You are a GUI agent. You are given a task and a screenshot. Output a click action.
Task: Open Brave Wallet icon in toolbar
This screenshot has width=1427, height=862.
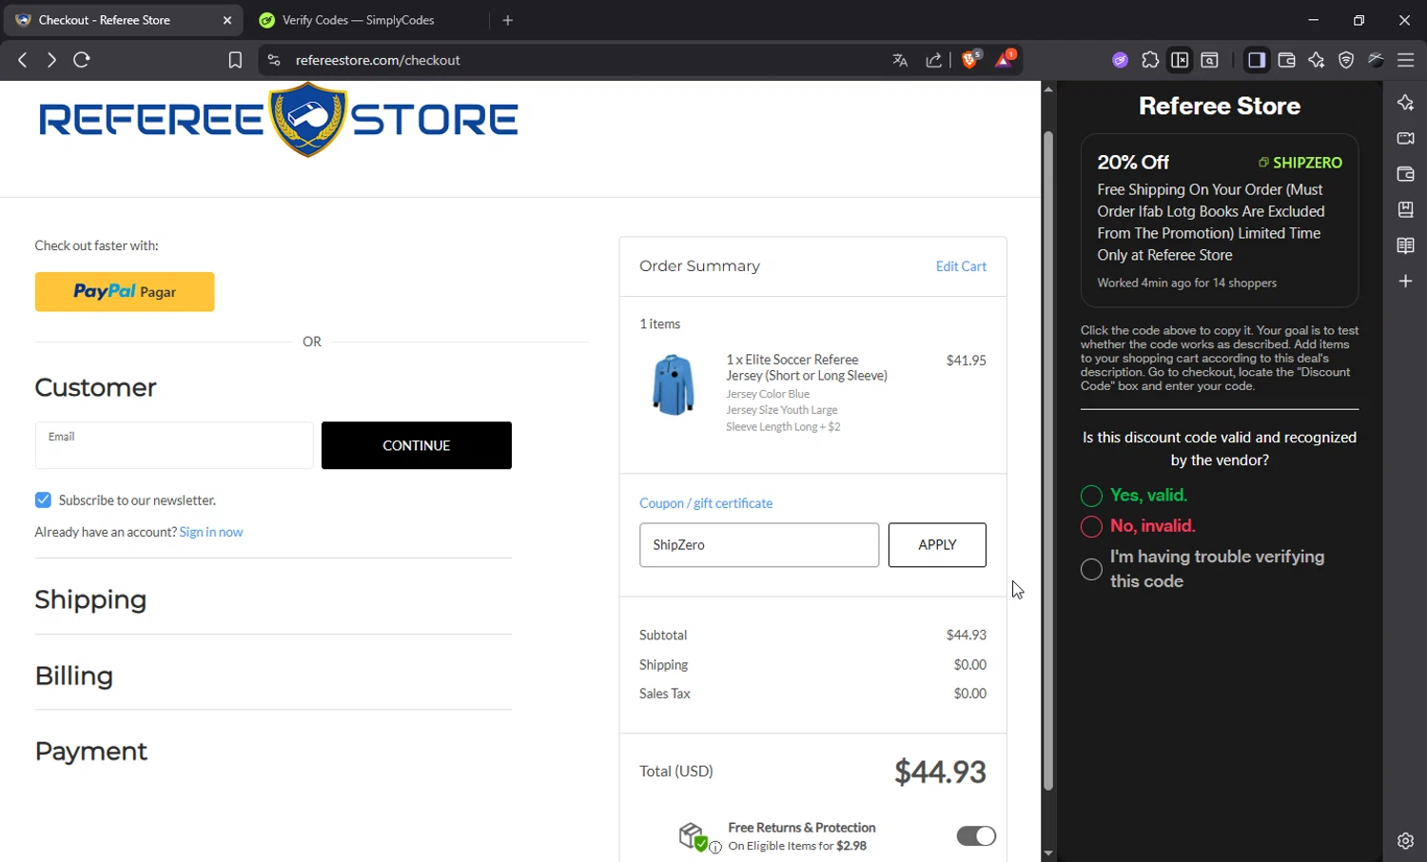coord(1286,60)
